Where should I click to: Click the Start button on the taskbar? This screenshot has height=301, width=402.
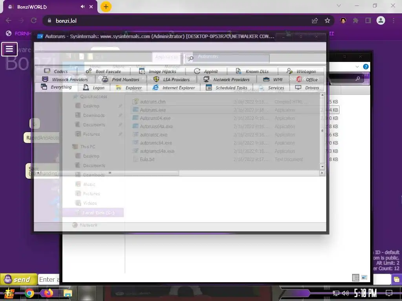pyautogui.click(x=9, y=293)
